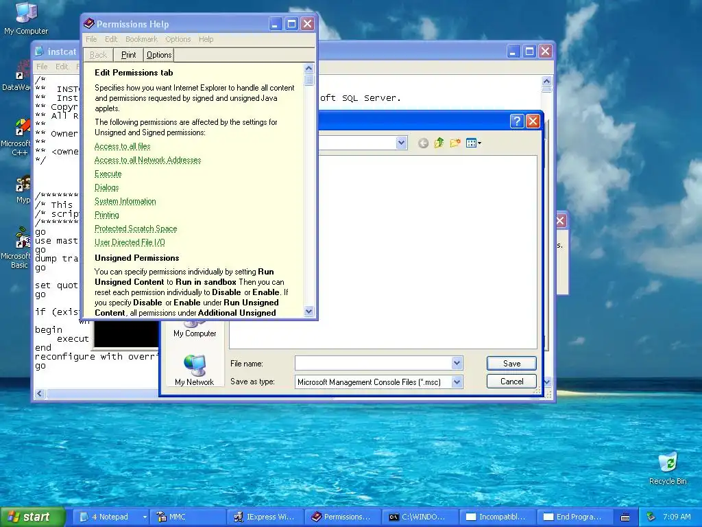The width and height of the screenshot is (702, 527).
Task: Switch to Incompatible taskbar button
Action: click(498, 517)
